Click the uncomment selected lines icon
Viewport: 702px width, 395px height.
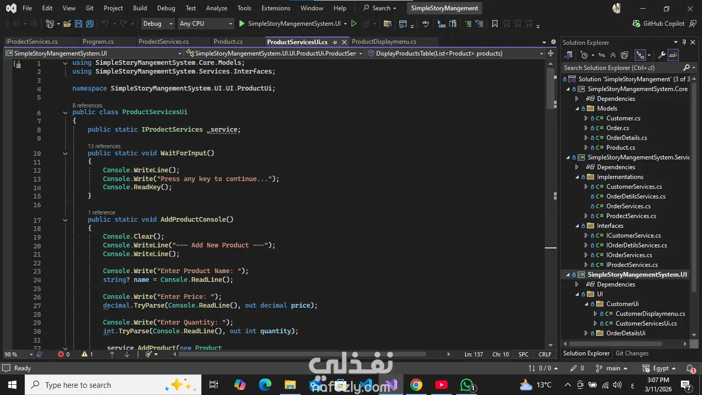tap(479, 24)
